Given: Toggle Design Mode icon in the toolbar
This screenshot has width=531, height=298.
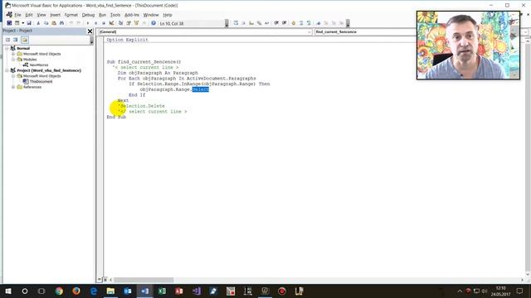Looking at the screenshot, I should 111,23.
